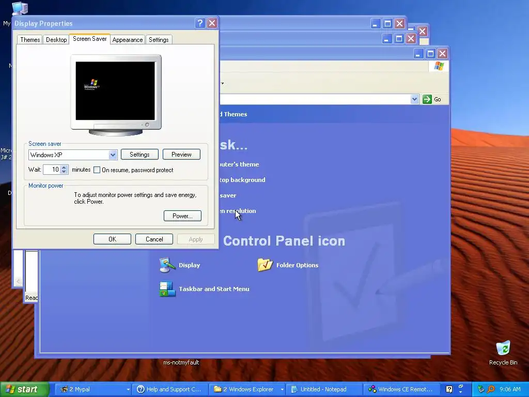This screenshot has height=397, width=529.
Task: Click the orange magnifier tray icon
Action: tap(491, 389)
